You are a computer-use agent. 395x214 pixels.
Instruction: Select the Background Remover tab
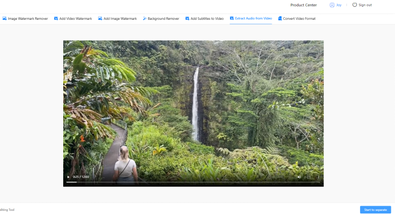click(161, 19)
